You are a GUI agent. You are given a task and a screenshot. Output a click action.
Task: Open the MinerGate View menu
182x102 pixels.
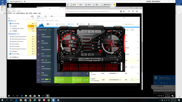[x=43, y=20]
